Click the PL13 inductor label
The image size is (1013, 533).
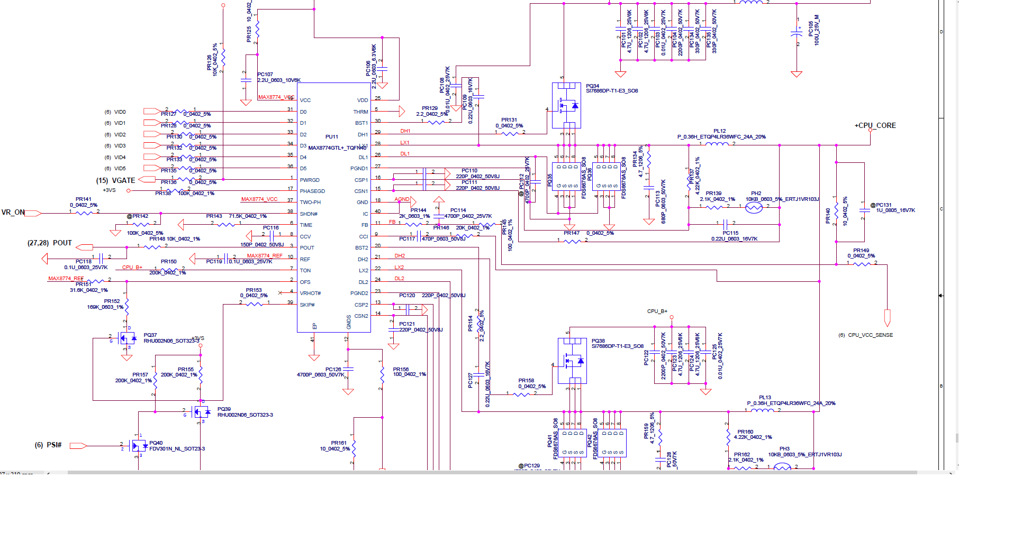click(765, 398)
